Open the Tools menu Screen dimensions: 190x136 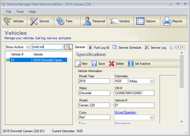(x=20, y=12)
